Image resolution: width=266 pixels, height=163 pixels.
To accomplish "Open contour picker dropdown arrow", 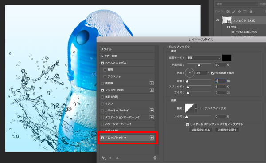I will pyautogui.click(x=196, y=108).
